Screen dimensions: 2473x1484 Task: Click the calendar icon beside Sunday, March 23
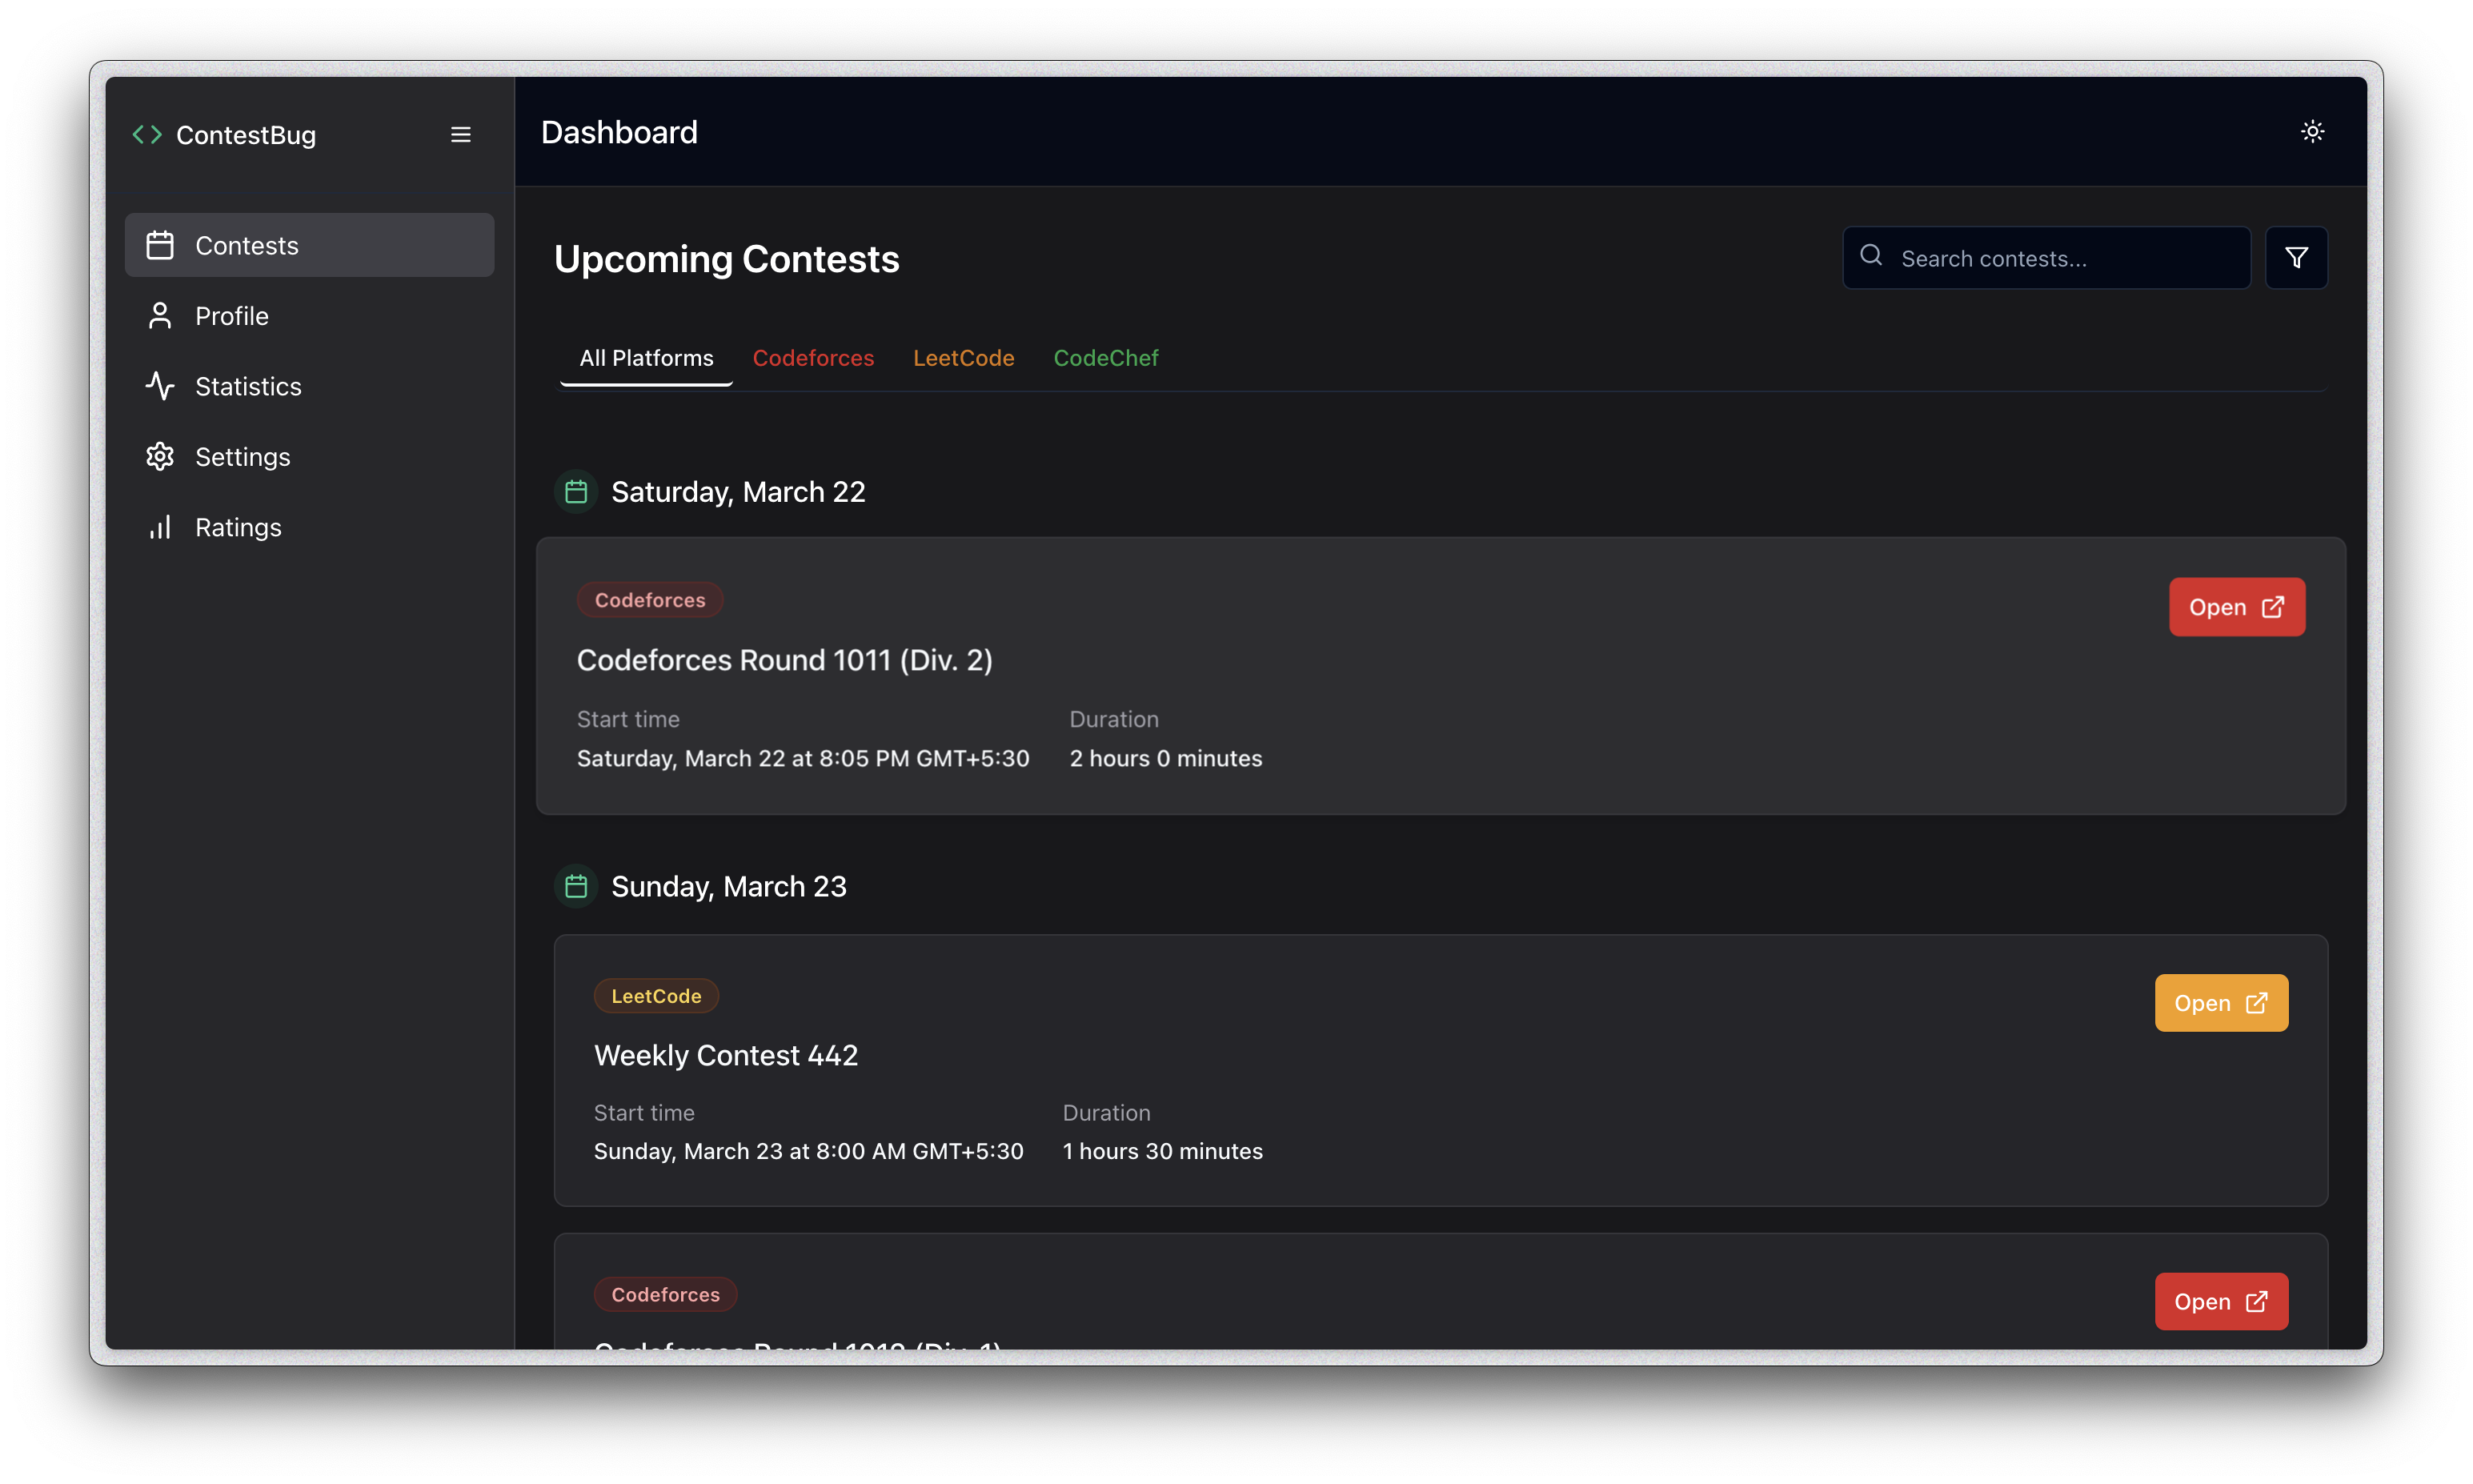pyautogui.click(x=575, y=886)
